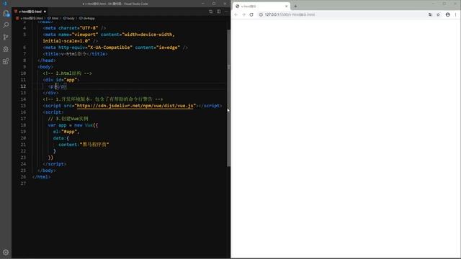
Task: Click the Chrome address bar URL
Action: (x=290, y=14)
